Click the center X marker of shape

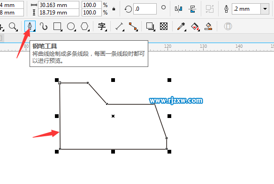(x=113, y=116)
